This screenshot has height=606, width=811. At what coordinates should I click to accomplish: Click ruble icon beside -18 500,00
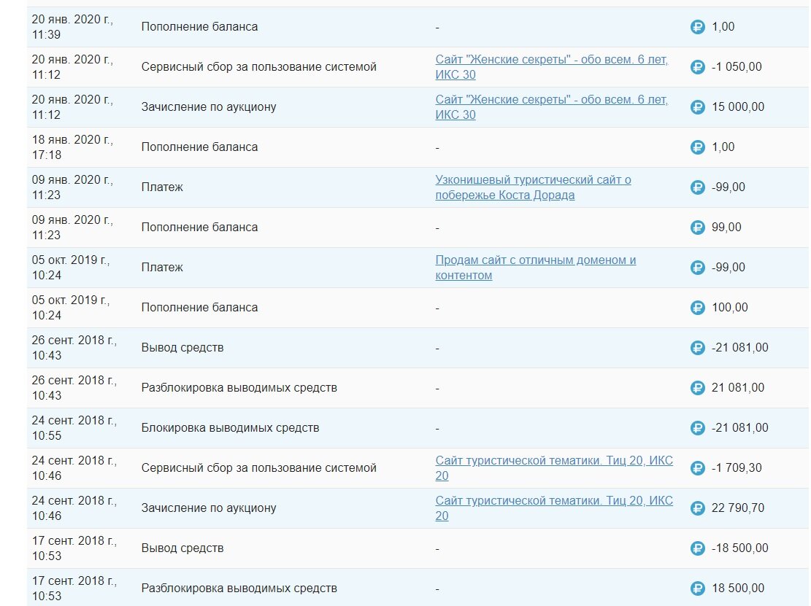[x=698, y=548]
